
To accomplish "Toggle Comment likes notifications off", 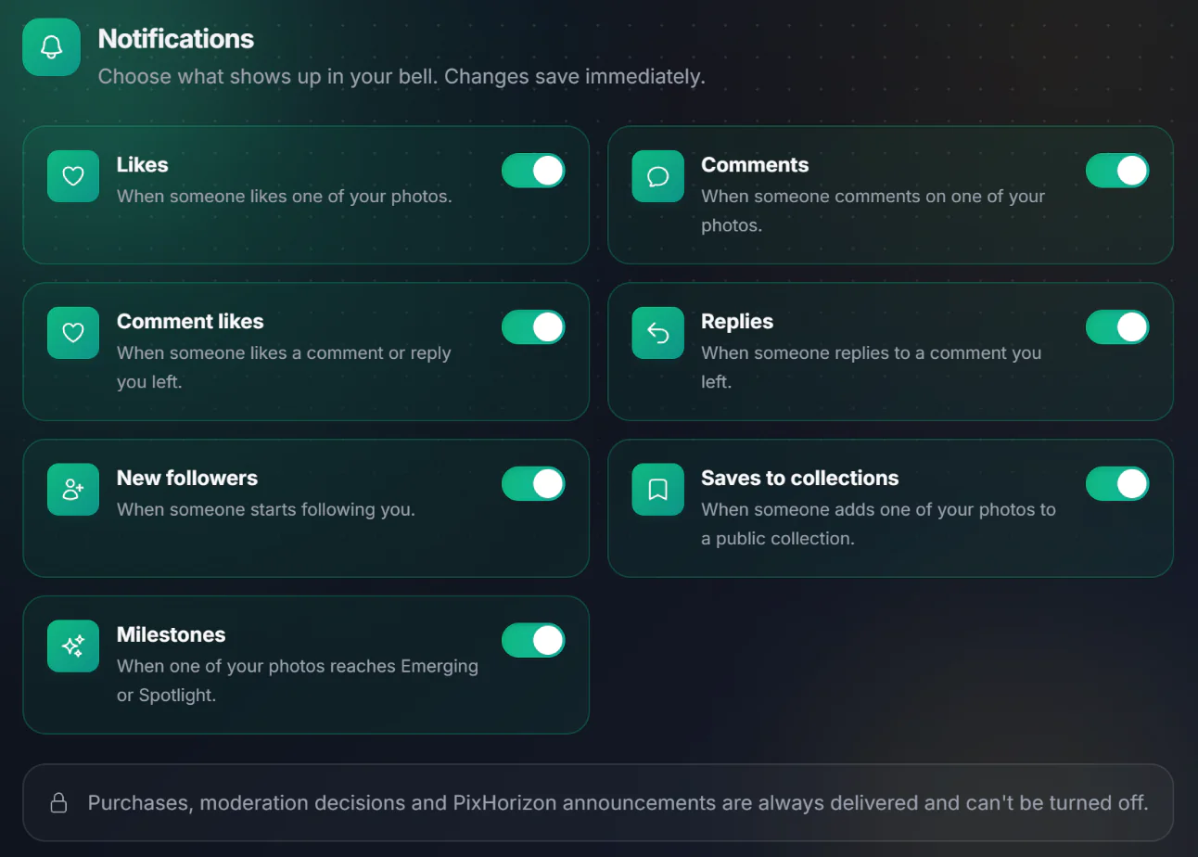I will point(533,327).
